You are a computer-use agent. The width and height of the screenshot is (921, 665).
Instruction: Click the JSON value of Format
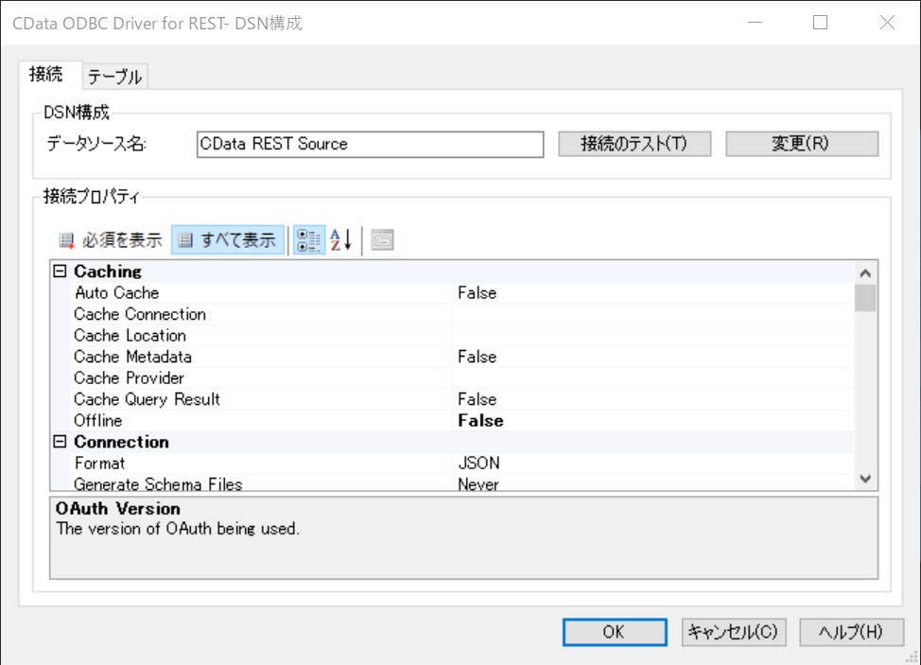(x=478, y=464)
